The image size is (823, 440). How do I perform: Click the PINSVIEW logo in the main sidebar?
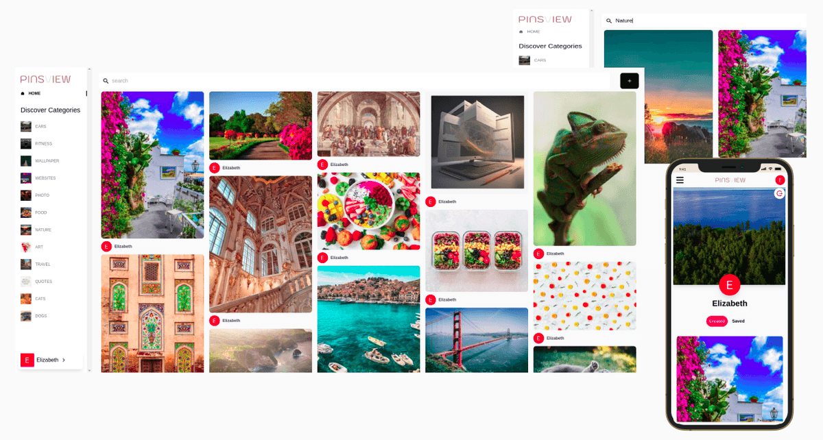click(x=45, y=80)
